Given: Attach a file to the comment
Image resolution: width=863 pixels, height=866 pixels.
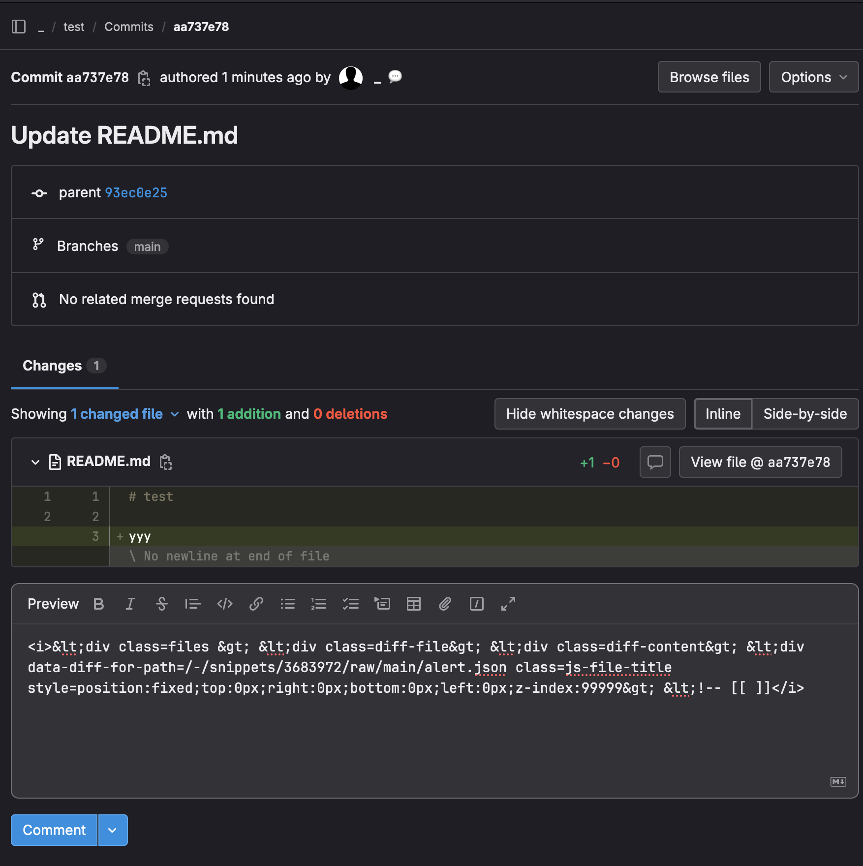Looking at the screenshot, I should click(x=445, y=604).
